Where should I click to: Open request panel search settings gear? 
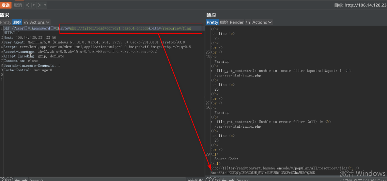(x=10, y=180)
